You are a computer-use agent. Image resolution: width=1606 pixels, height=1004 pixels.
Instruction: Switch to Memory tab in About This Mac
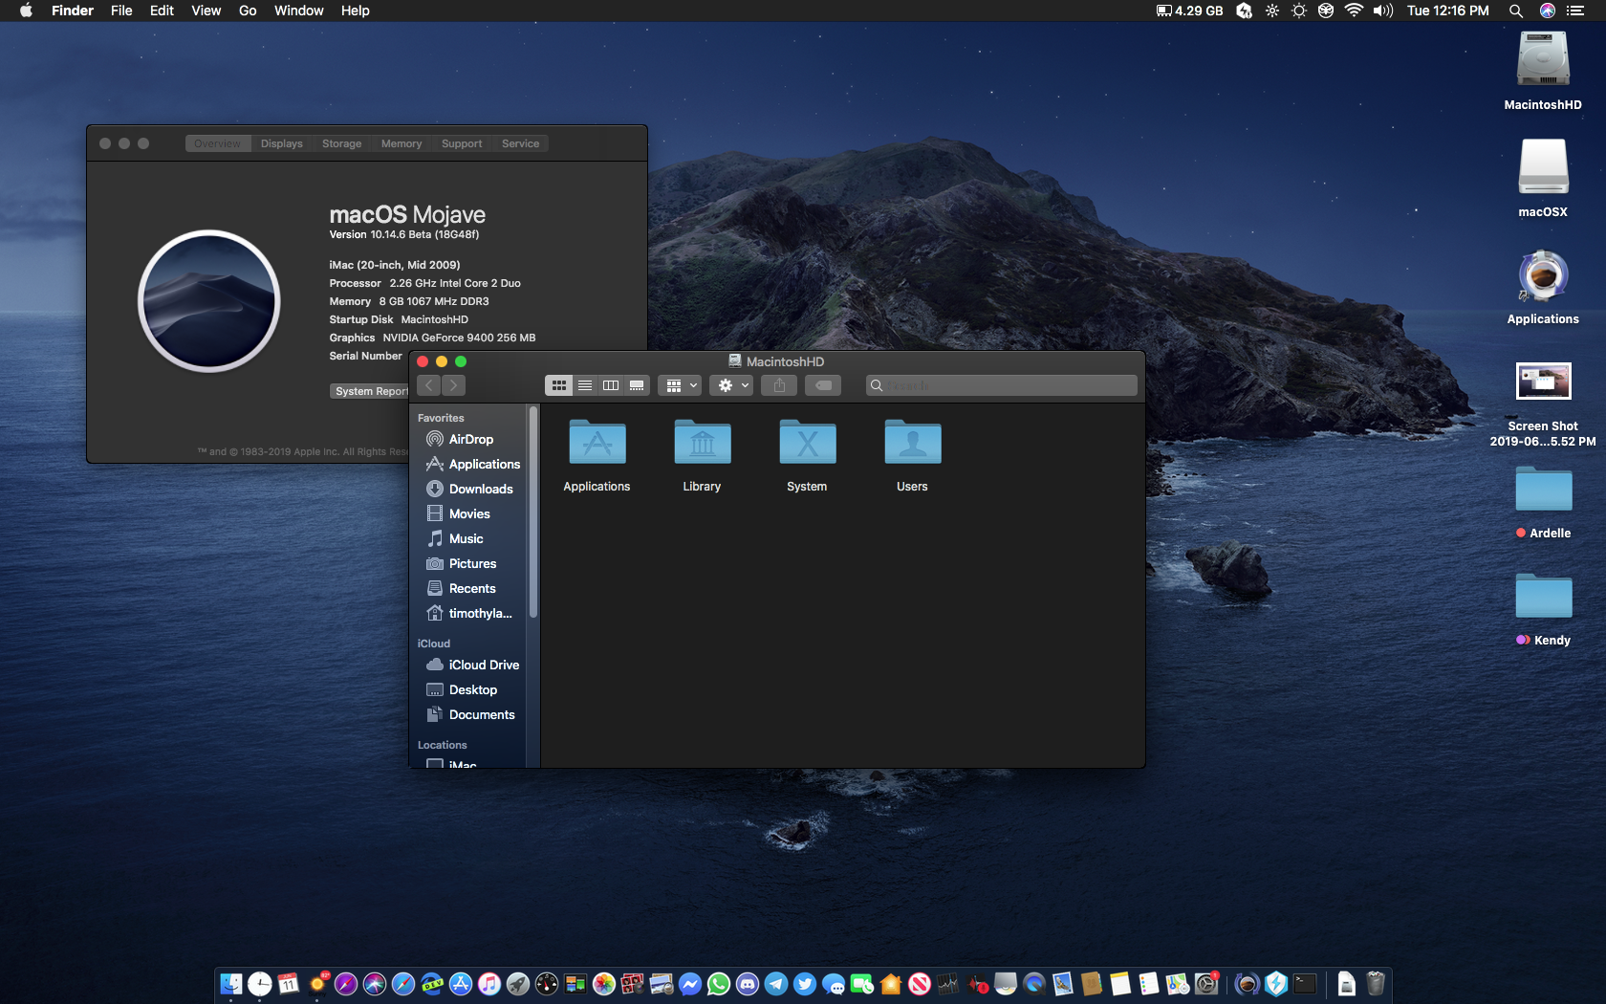[x=401, y=143]
